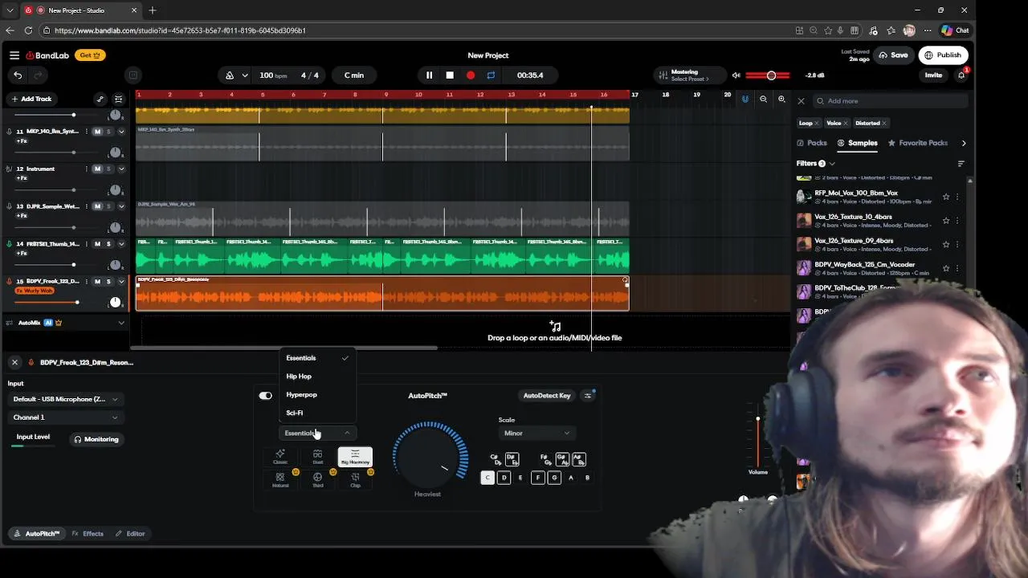
Task: Switch to the Editor tab
Action: (x=130, y=534)
